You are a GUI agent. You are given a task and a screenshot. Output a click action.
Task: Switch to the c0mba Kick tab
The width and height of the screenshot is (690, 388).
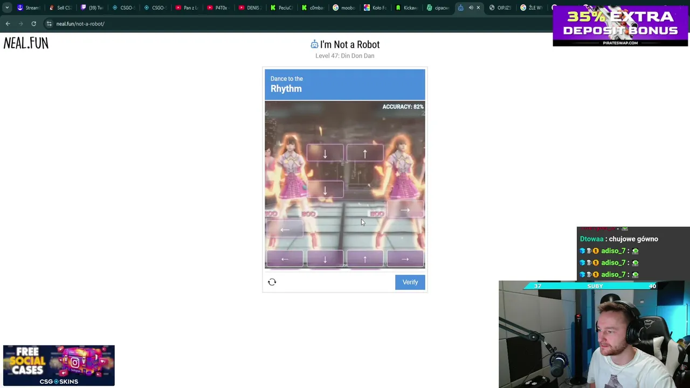point(312,8)
